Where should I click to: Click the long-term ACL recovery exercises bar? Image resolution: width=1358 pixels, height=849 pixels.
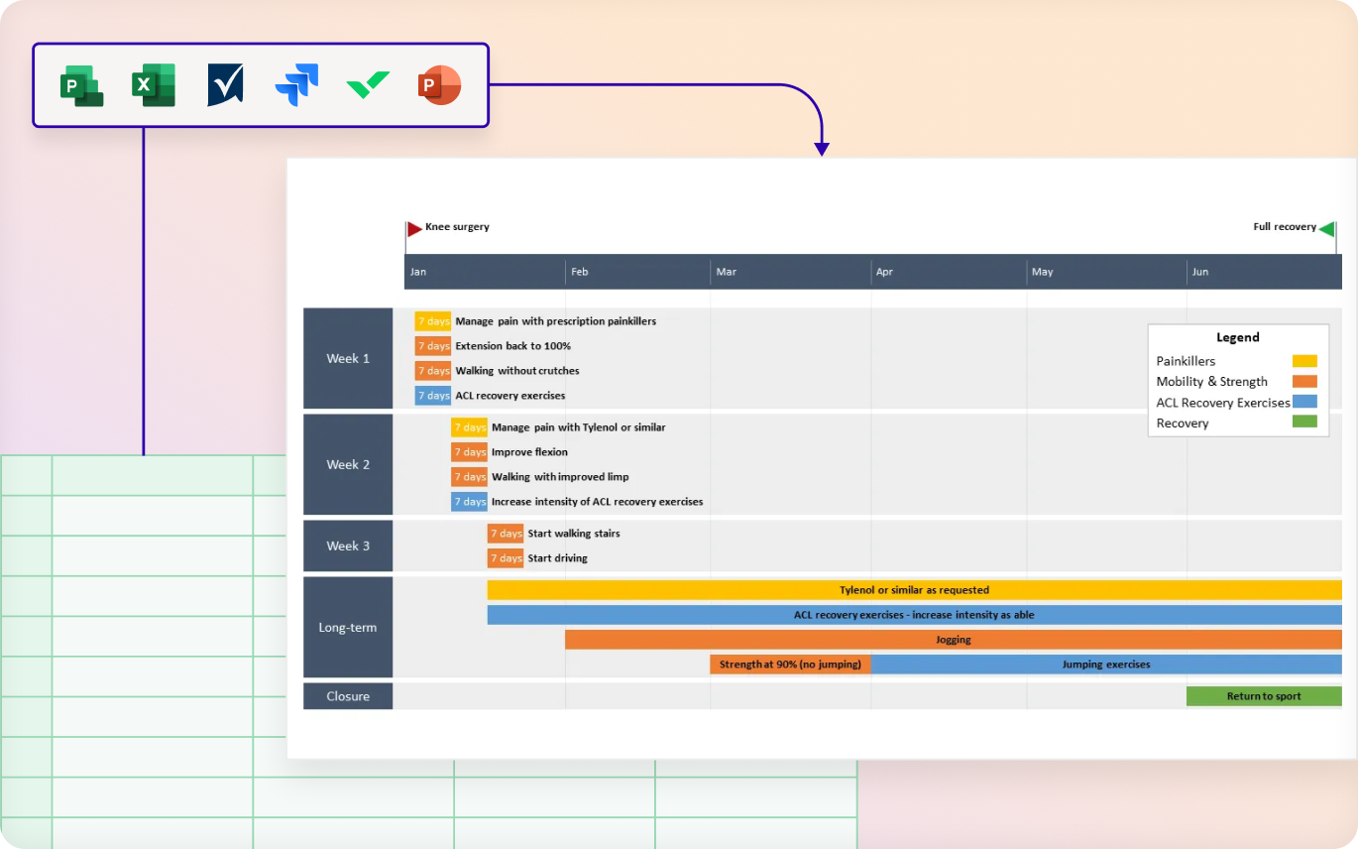[x=915, y=615]
